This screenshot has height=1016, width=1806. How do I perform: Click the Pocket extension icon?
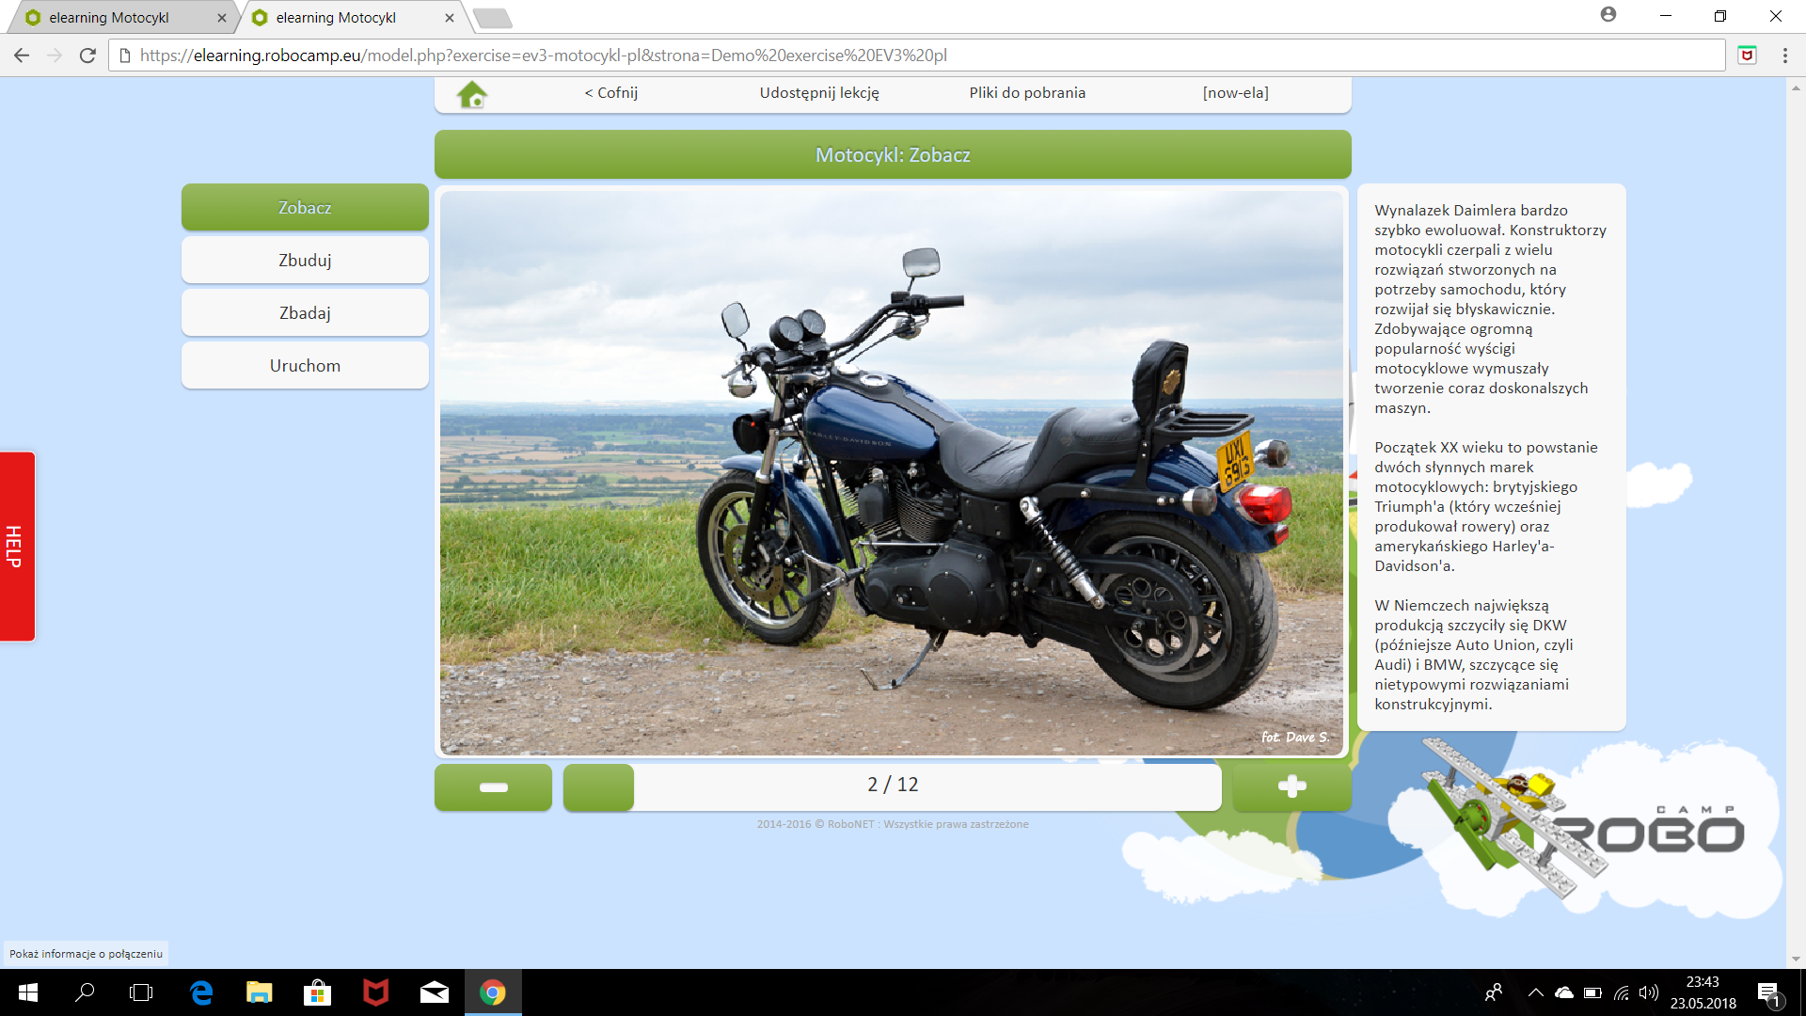(x=1747, y=56)
